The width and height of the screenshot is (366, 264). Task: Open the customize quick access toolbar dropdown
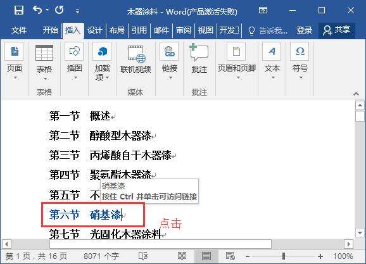coord(77,11)
